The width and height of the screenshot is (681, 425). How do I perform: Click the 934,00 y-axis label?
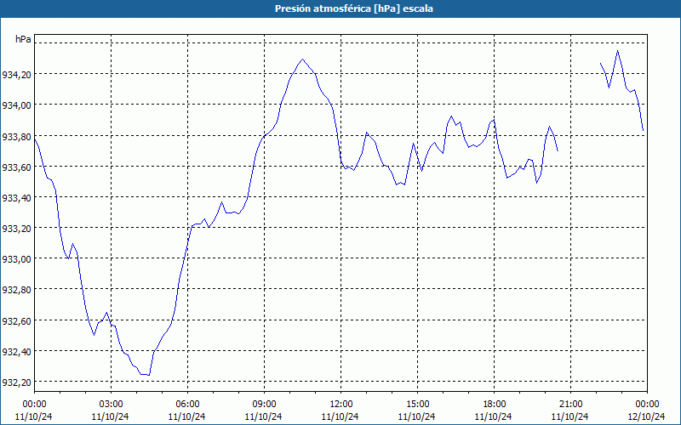[x=16, y=105]
